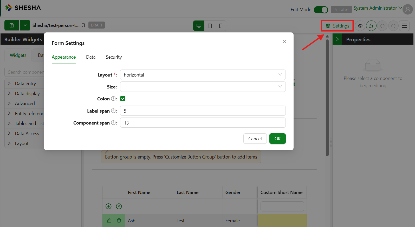This screenshot has width=415, height=227.
Task: Open the Layout dropdown showing horizontal
Action: point(203,75)
